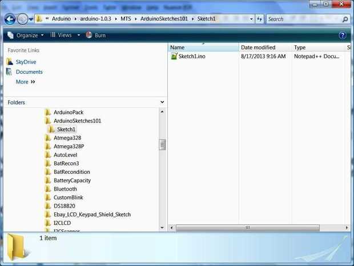This screenshot has height=266, width=354.
Task: Select the Sketch1 breadcrumb segment
Action: 206,19
